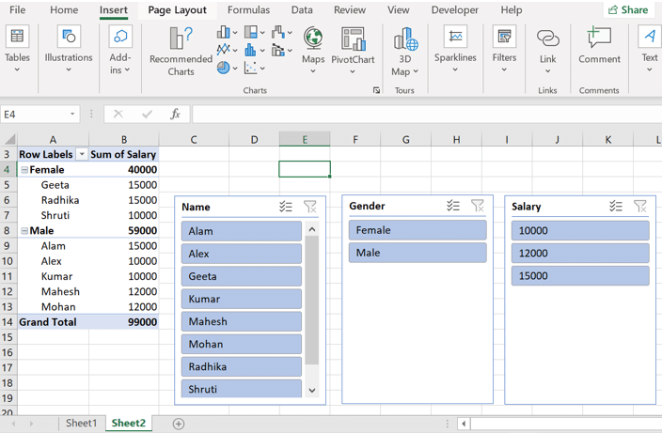
Task: Open Charts dialog launcher
Action: pyautogui.click(x=376, y=90)
